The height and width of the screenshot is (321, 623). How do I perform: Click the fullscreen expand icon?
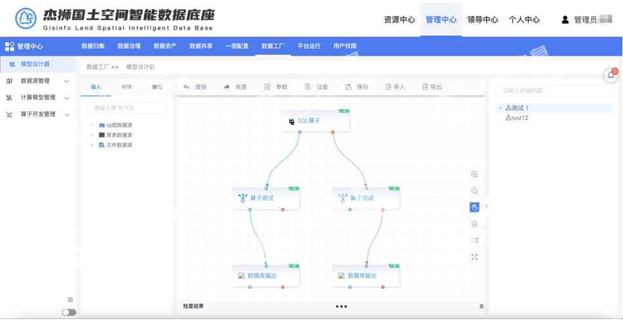474,257
